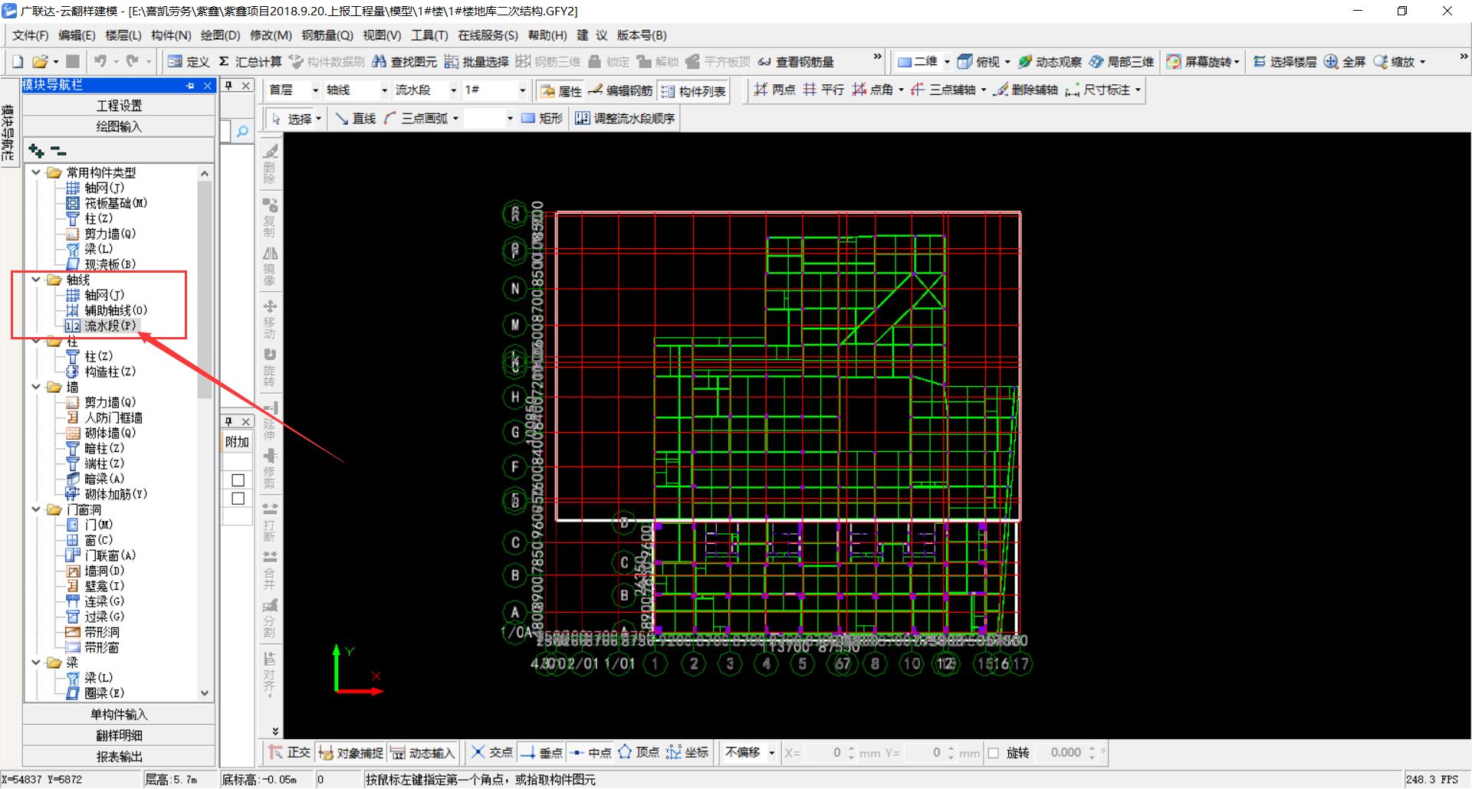The width and height of the screenshot is (1472, 789).
Task: Toggle 动态输入 mode
Action: click(422, 752)
